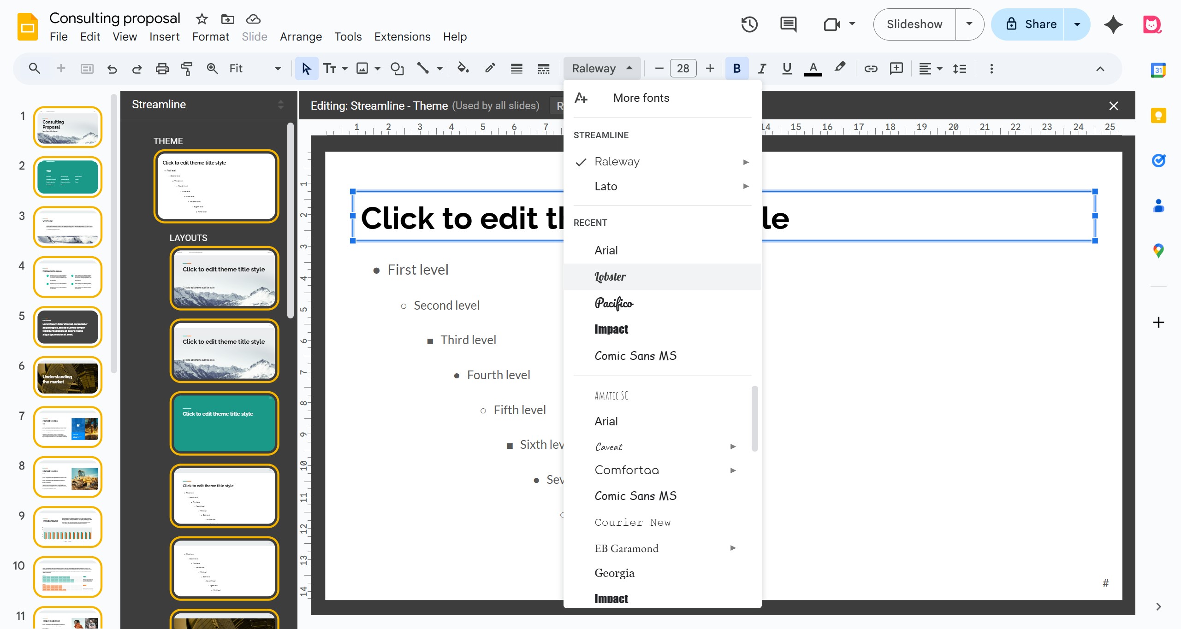Open the Insert menu
1181x629 pixels.
point(164,37)
